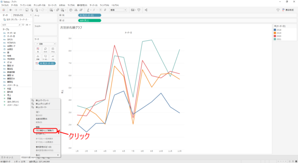Click the undo back arrow in toolbar
Screen dimensions: 298x163
coord(11,10)
